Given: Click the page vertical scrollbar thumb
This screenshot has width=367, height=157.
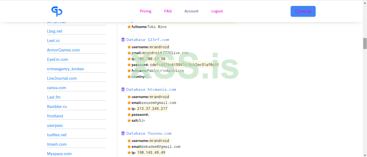Looking at the screenshot, I should [365, 44].
